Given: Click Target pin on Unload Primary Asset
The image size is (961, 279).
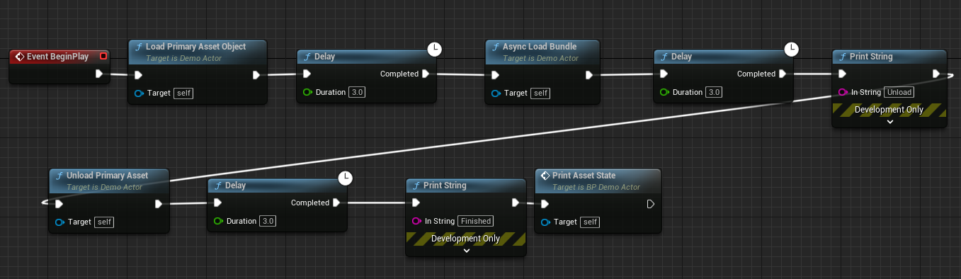Looking at the screenshot, I should tap(59, 222).
